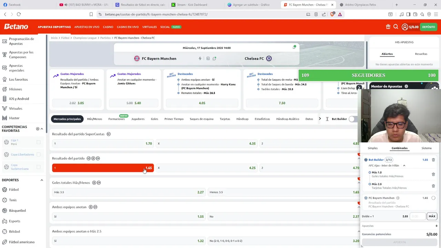This screenshot has height=248, width=441.
Task: Click the Brave Shields lion icon
Action: (332, 14)
